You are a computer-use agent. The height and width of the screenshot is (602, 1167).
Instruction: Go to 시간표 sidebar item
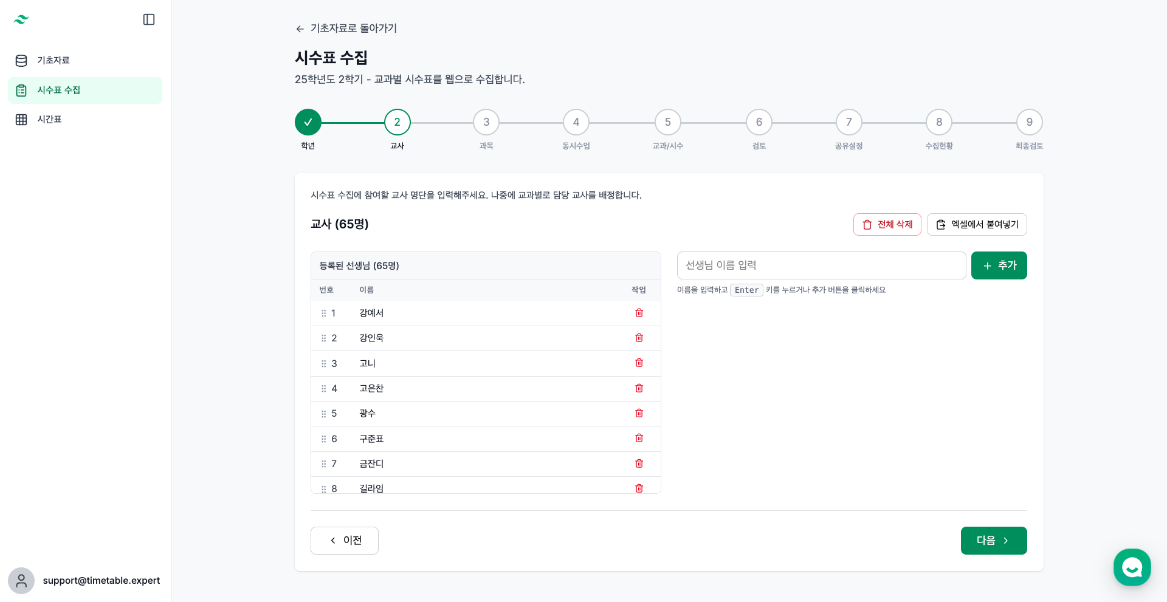(49, 119)
